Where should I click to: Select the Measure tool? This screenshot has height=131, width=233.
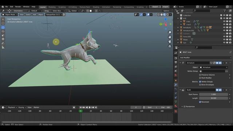3,47
